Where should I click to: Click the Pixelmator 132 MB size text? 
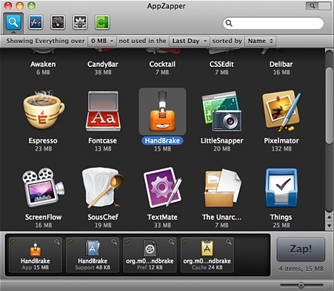click(281, 148)
